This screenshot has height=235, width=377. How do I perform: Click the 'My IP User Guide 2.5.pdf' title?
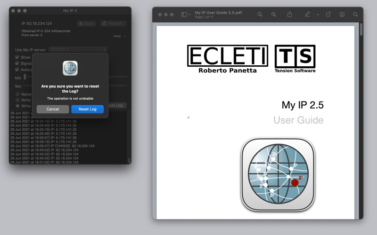click(x=218, y=13)
